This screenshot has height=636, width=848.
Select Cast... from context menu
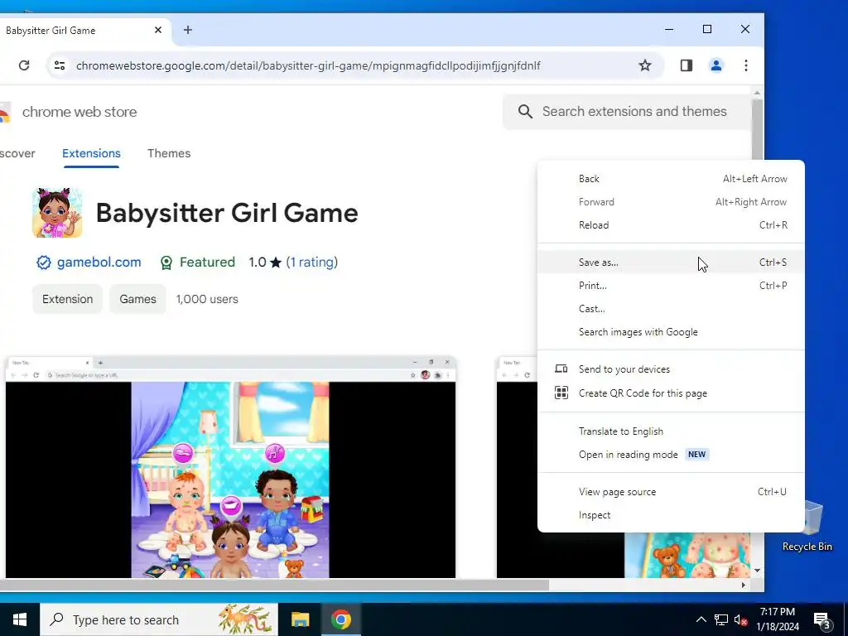point(671,309)
